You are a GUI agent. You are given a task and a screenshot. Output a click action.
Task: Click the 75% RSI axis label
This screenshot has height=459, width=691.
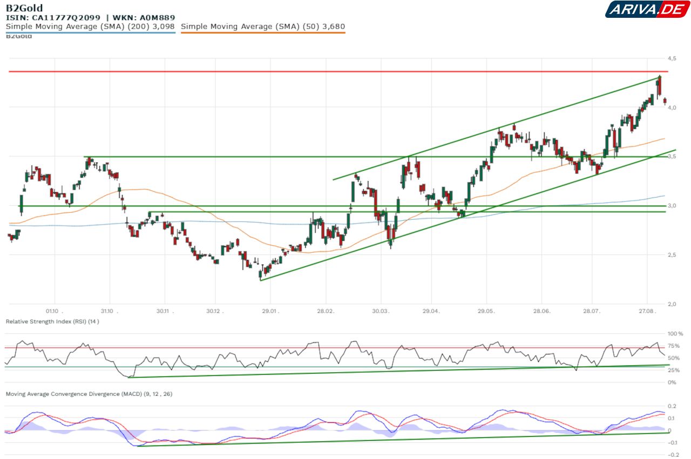tap(673, 347)
